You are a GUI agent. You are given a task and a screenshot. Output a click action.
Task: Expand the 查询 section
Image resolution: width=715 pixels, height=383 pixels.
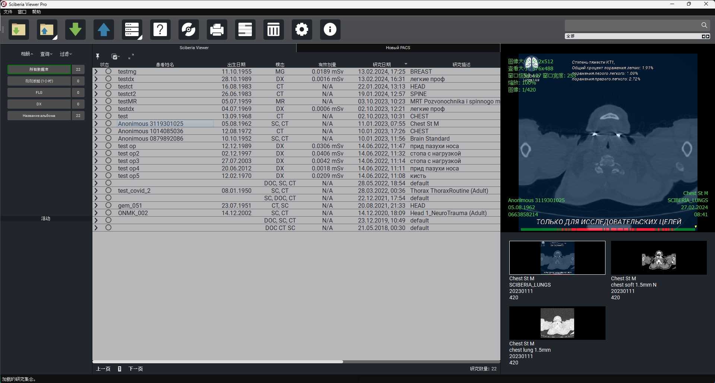[46, 54]
